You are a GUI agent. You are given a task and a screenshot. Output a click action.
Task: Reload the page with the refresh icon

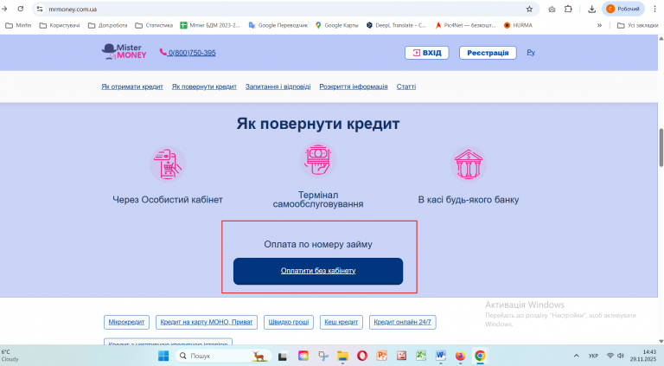pos(21,9)
